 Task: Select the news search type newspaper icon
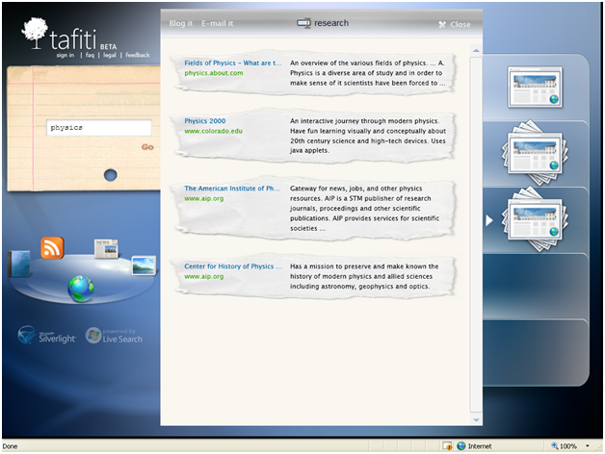tap(106, 248)
